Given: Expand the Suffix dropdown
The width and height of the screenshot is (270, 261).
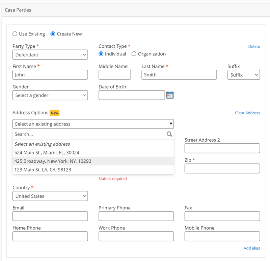Looking at the screenshot, I should click(x=244, y=75).
